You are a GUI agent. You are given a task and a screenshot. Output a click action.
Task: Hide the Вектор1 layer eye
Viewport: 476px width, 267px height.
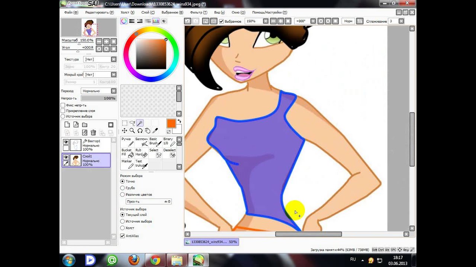pos(66,142)
